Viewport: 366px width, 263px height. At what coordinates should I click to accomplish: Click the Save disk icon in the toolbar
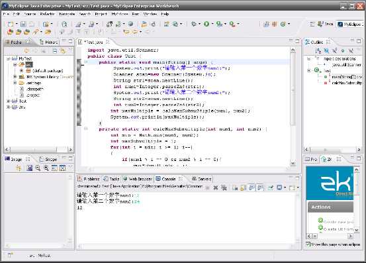pos(23,24)
